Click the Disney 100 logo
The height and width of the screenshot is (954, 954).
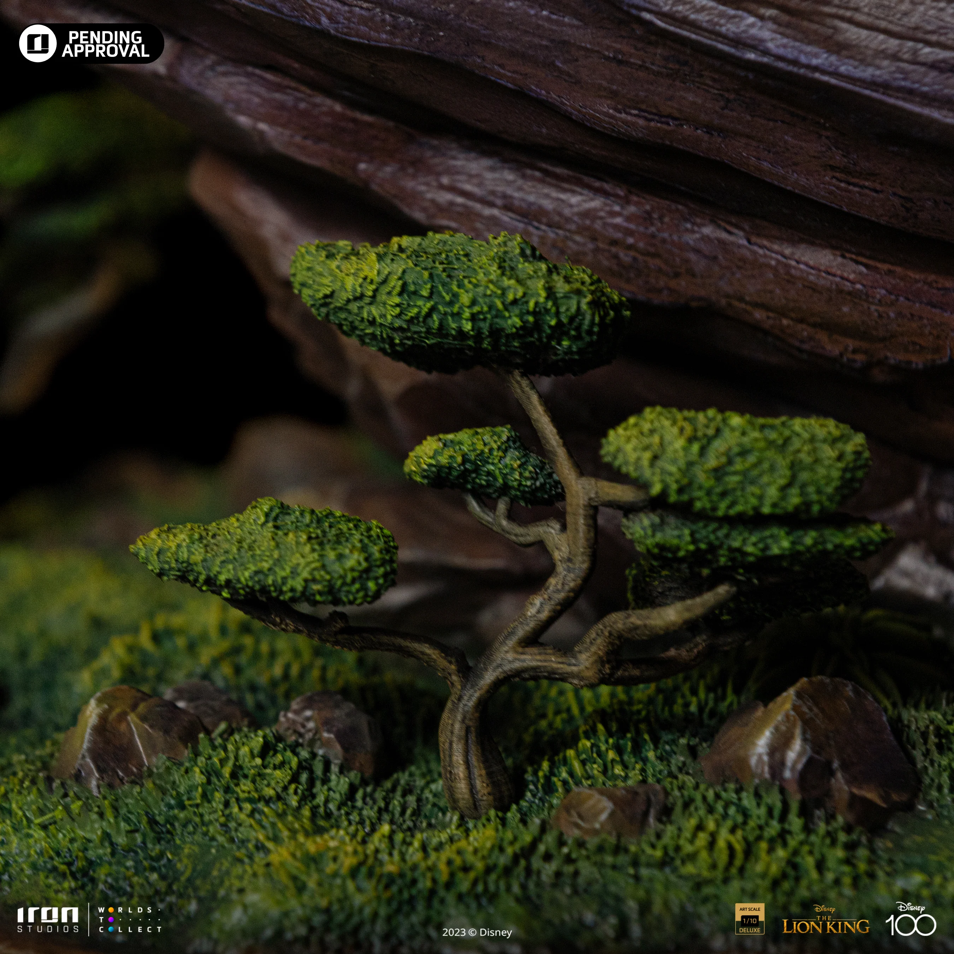pyautogui.click(x=911, y=919)
